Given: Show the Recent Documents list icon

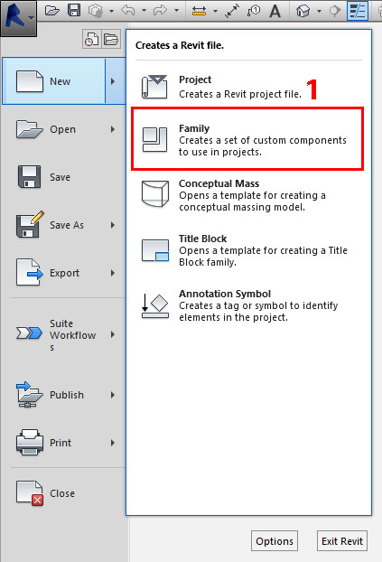Looking at the screenshot, I should tap(92, 39).
